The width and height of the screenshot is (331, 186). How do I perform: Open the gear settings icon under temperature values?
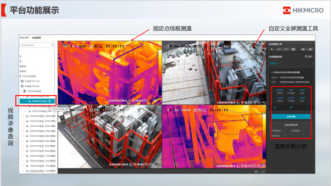click(x=291, y=107)
